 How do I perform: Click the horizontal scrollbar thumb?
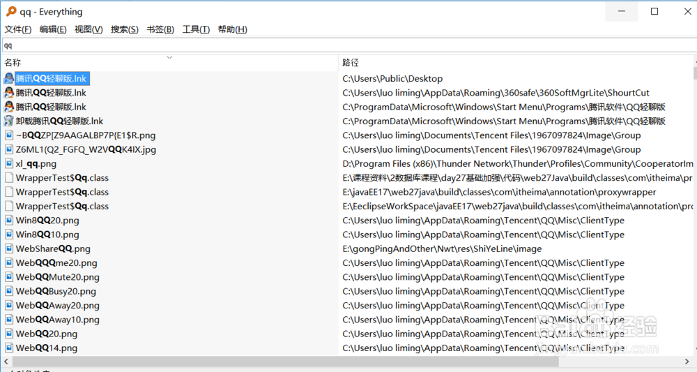(285, 362)
